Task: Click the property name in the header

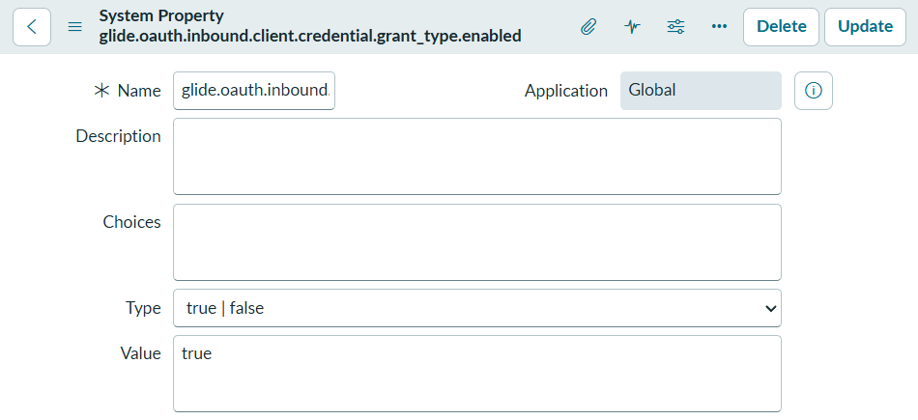Action: coord(310,37)
